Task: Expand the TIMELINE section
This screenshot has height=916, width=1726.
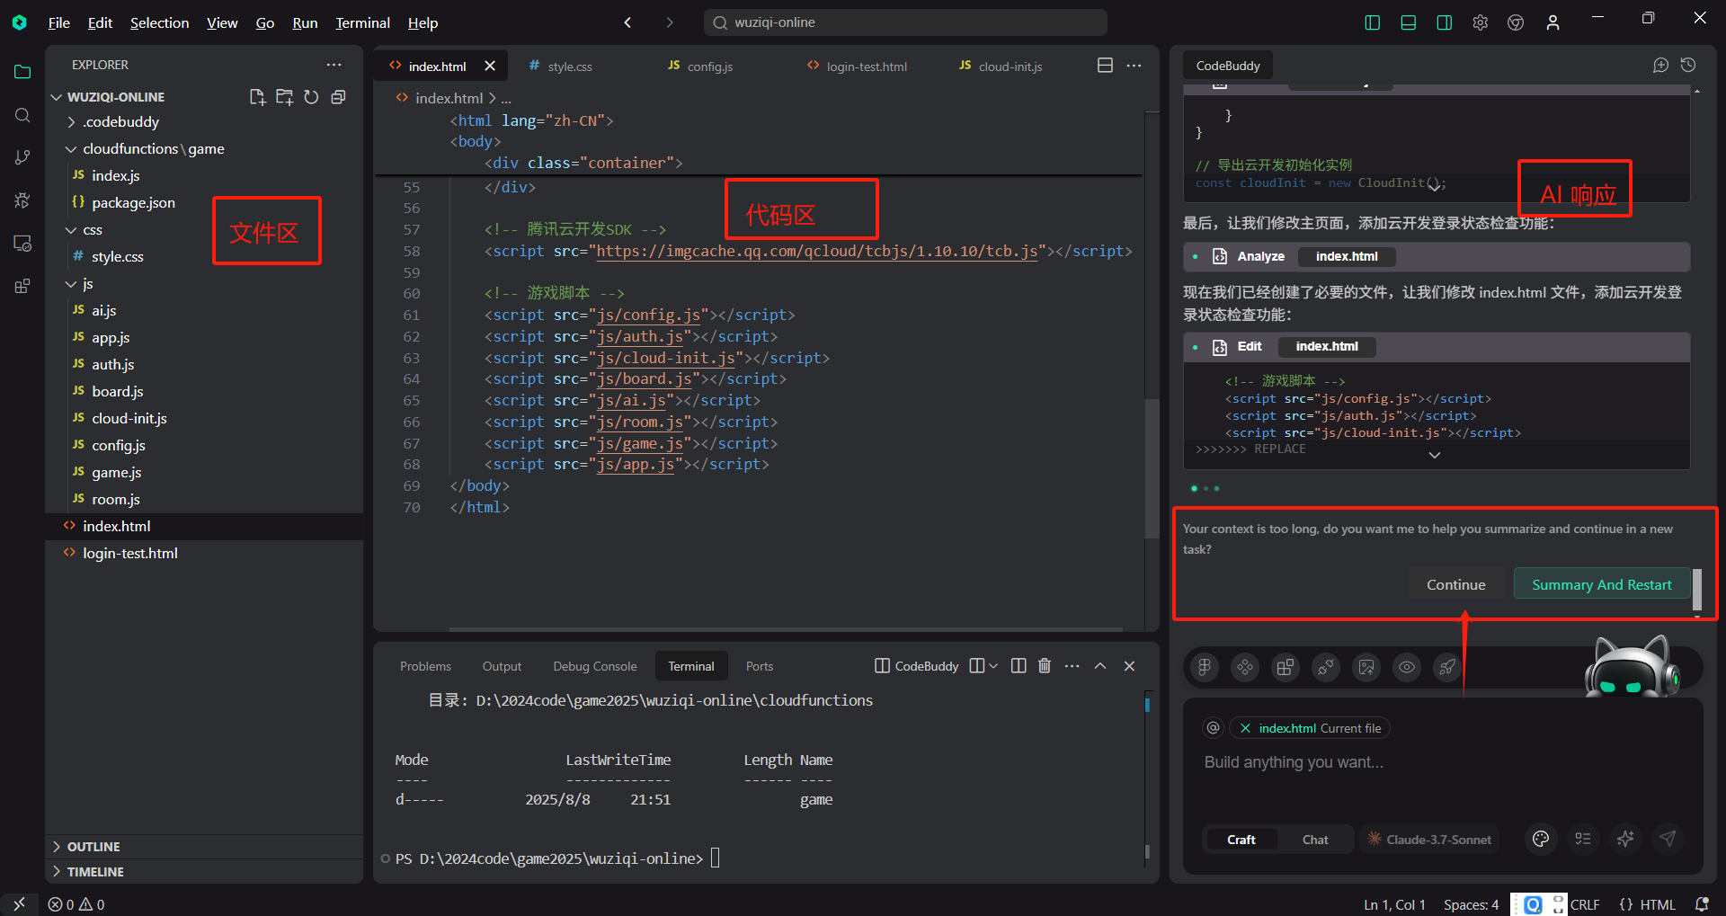Action: (57, 872)
